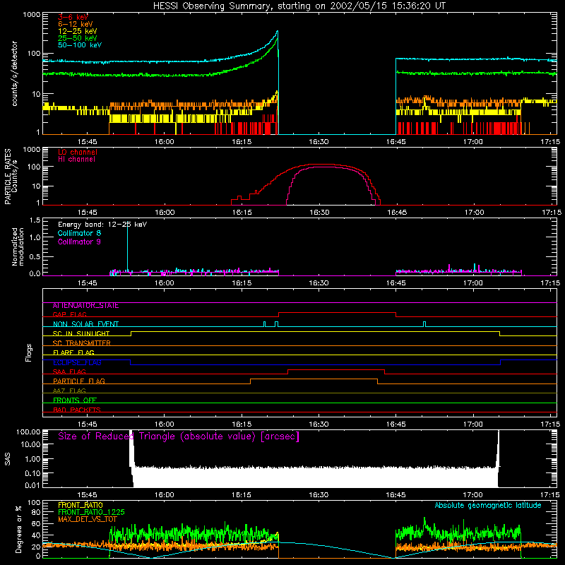Click the 16:15 tick under the modulation panel

(242, 283)
